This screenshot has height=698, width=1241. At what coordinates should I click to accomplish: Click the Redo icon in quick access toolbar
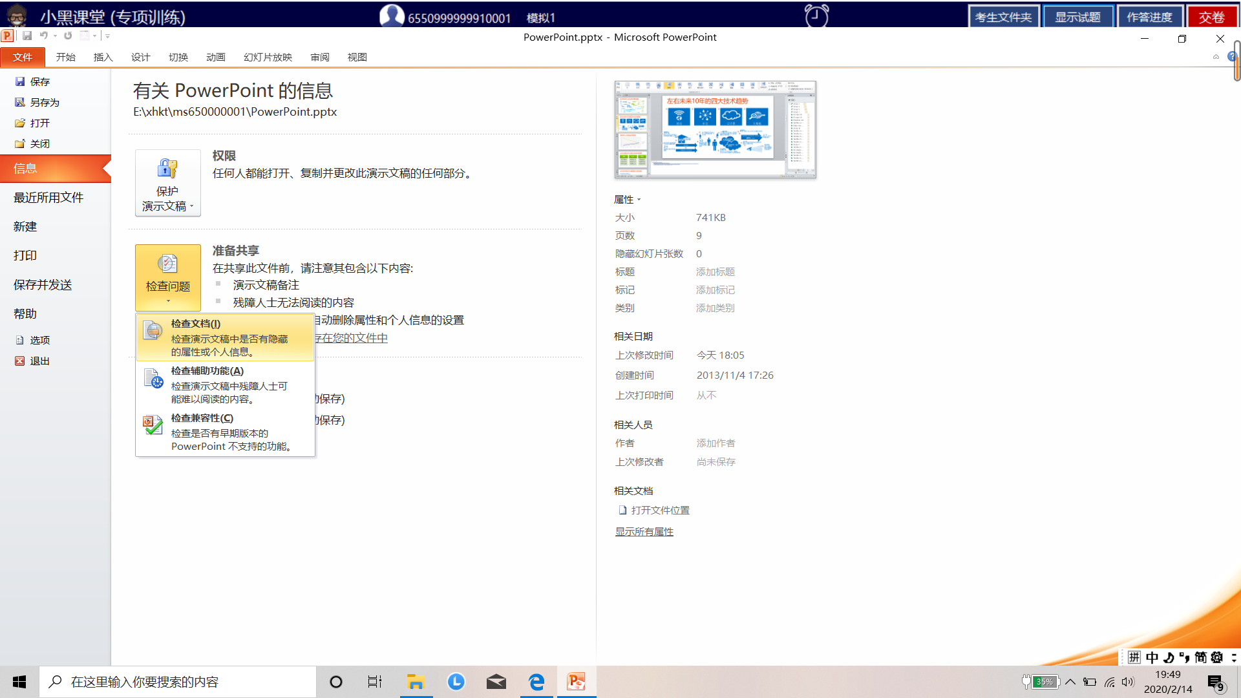(x=68, y=36)
